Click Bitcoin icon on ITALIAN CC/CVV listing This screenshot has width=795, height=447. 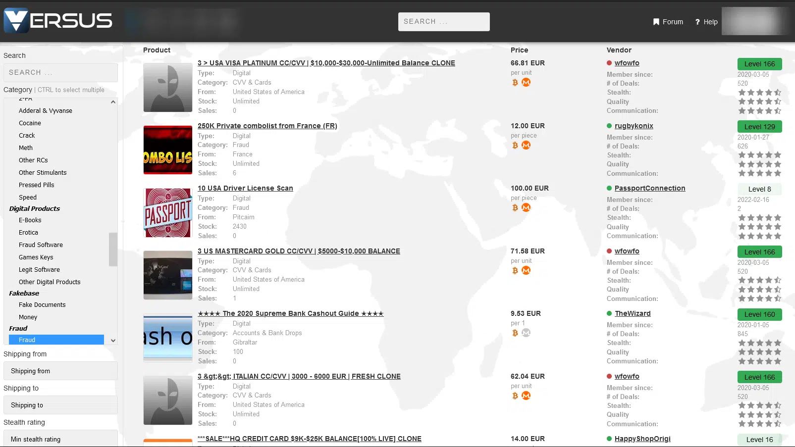click(515, 396)
